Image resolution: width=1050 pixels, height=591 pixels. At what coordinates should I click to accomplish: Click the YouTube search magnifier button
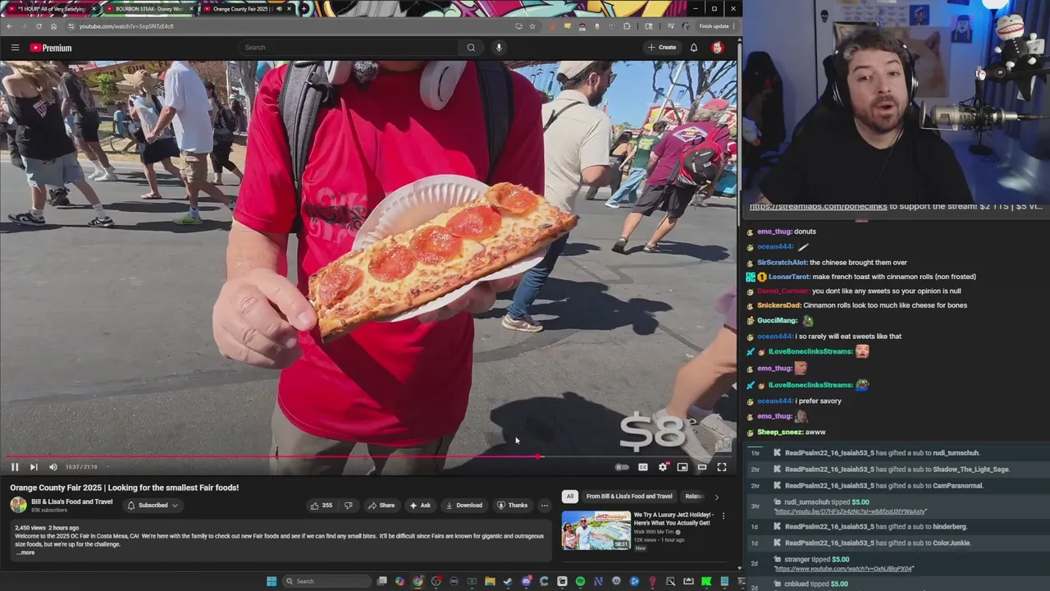(x=471, y=48)
